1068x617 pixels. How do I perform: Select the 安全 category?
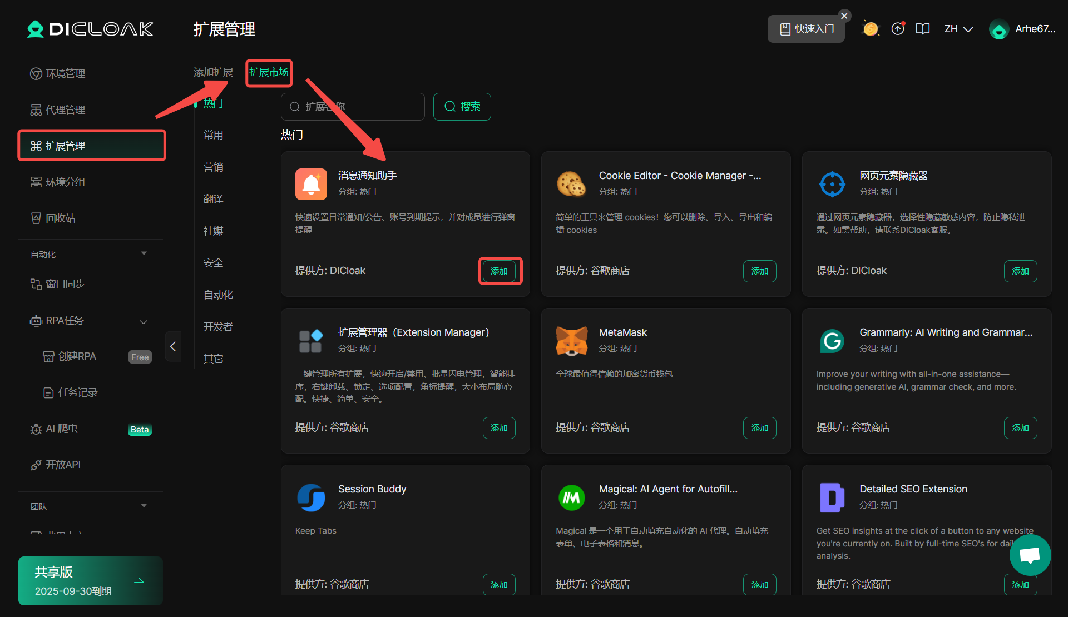pos(213,263)
